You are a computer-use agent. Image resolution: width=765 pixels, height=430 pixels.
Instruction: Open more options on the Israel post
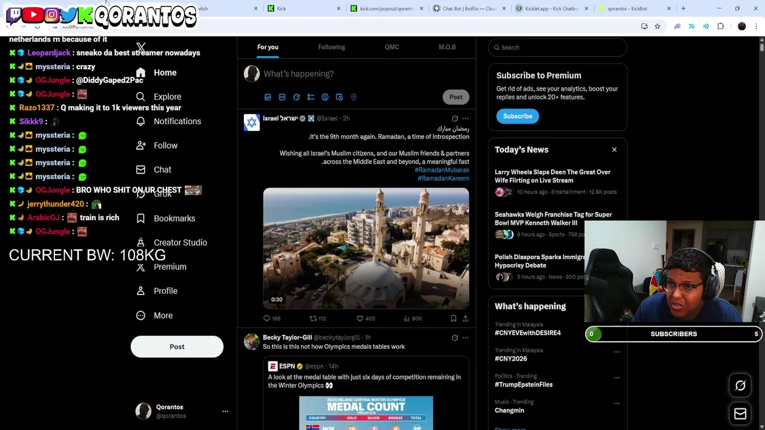pos(466,119)
